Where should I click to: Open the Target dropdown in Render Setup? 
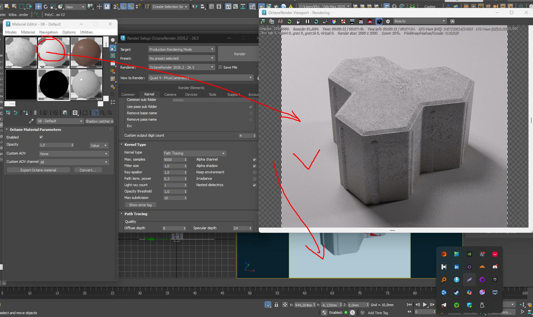tap(182, 49)
